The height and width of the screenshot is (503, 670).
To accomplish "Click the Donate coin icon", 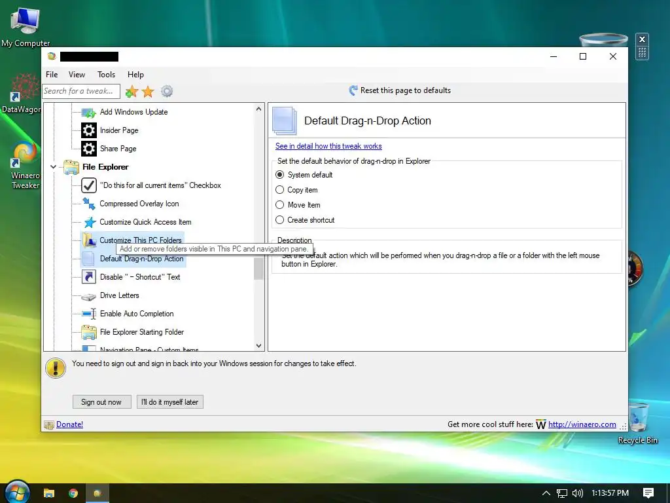I will coord(49,424).
